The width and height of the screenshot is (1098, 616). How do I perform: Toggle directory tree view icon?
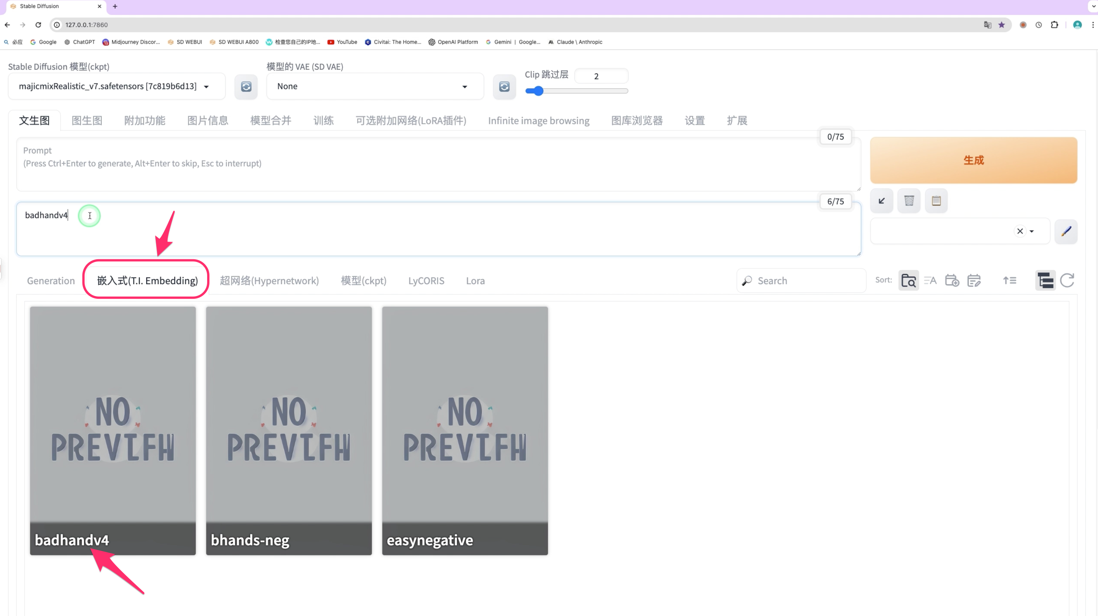1045,281
